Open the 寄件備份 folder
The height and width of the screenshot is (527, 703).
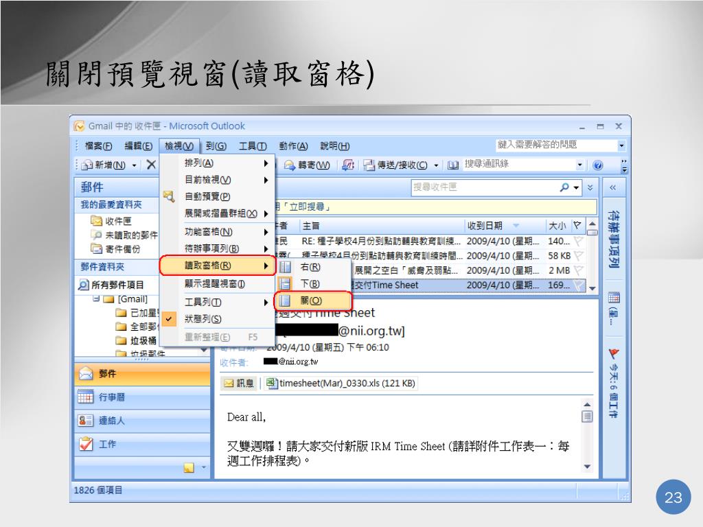(x=115, y=248)
